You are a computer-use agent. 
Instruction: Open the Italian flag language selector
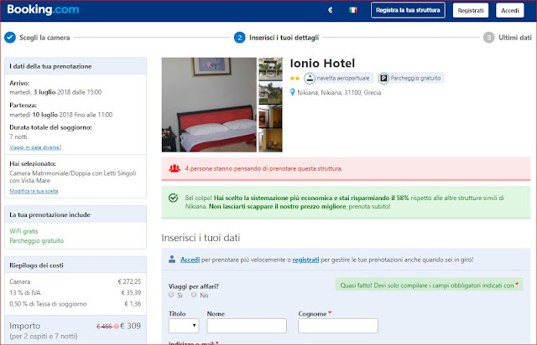(x=353, y=10)
